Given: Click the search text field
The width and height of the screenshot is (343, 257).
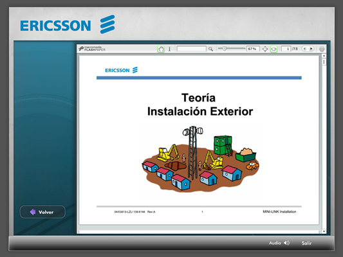Looking at the screenshot, I should (191, 49).
